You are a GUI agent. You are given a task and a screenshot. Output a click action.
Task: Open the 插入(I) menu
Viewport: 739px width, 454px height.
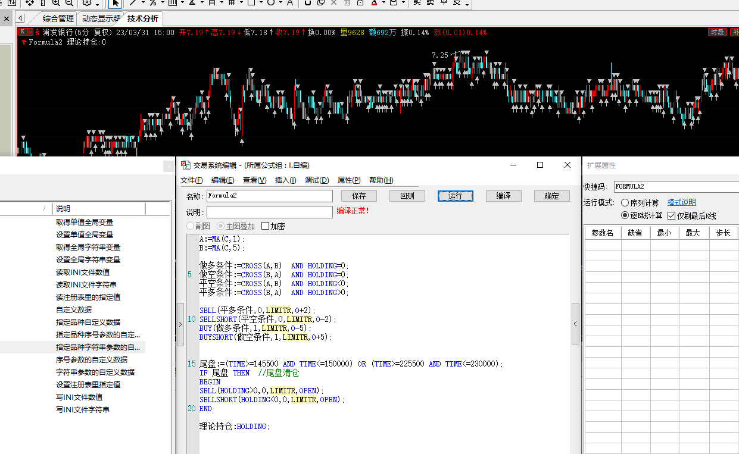[285, 180]
